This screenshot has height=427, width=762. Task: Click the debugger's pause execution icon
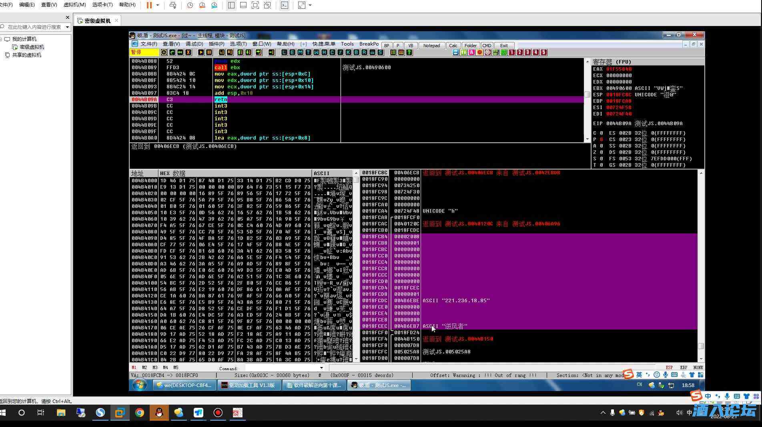(x=209, y=52)
